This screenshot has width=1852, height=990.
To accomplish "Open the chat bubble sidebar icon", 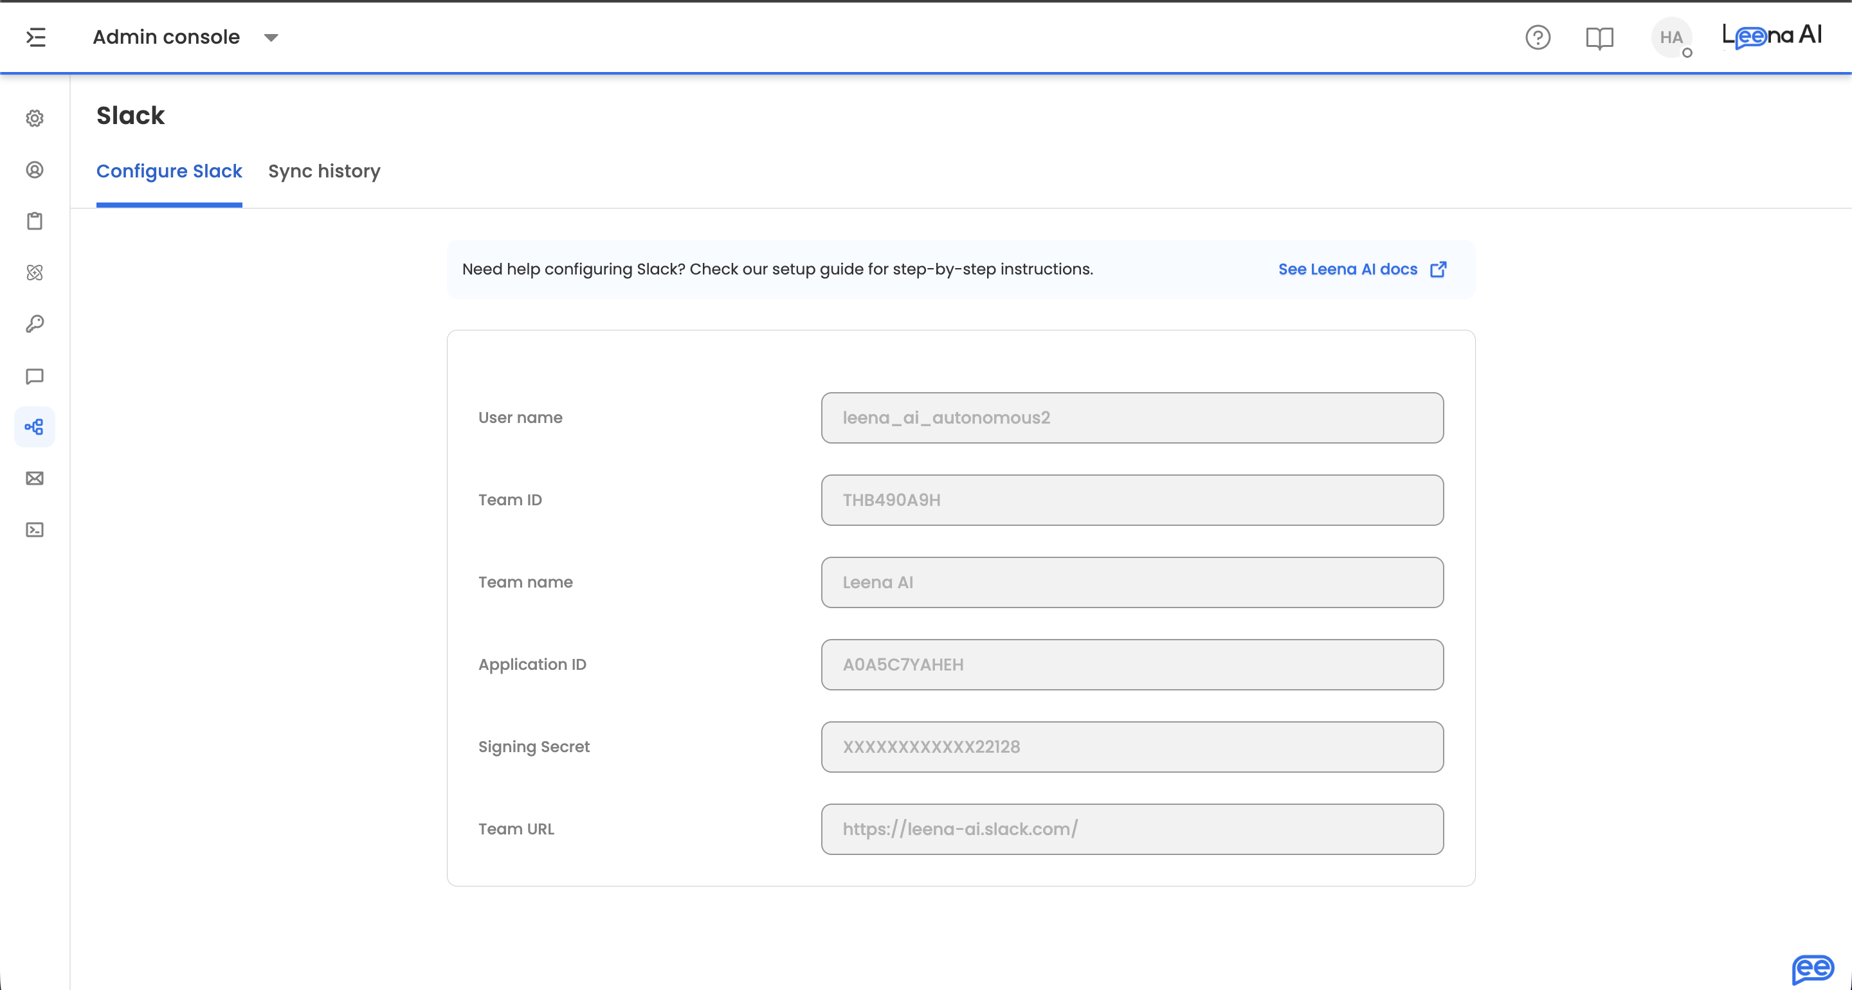I will tap(35, 376).
